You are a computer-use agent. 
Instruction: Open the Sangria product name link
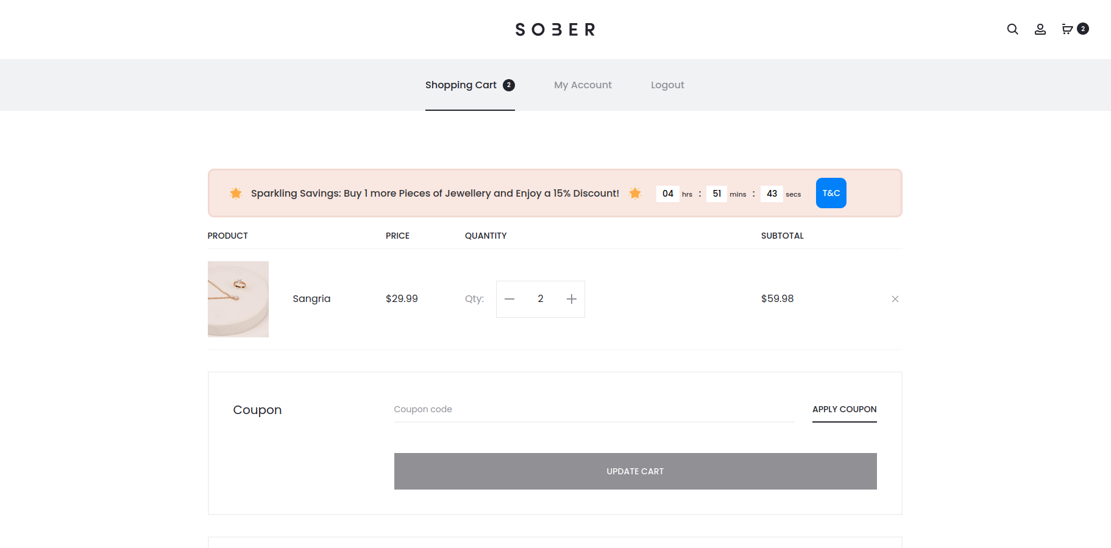click(311, 299)
